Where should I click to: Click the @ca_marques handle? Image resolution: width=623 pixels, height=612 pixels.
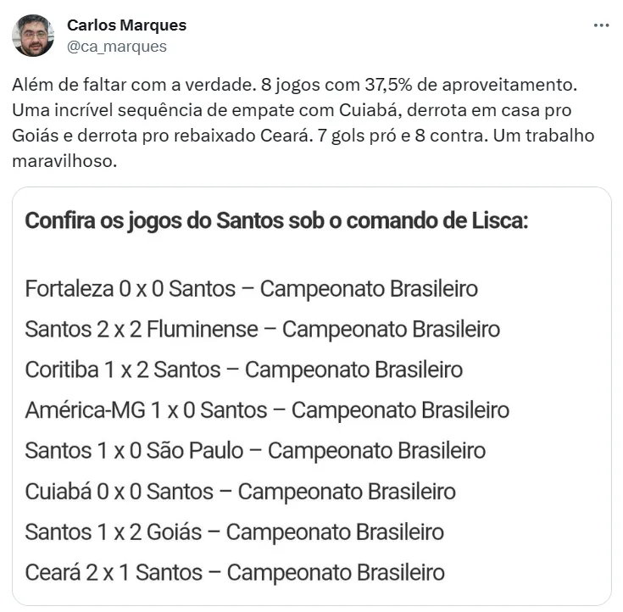click(x=117, y=47)
